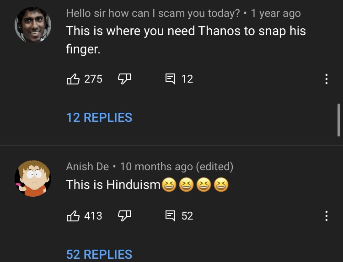Expand the 52 REPLIES thread

coord(99,254)
